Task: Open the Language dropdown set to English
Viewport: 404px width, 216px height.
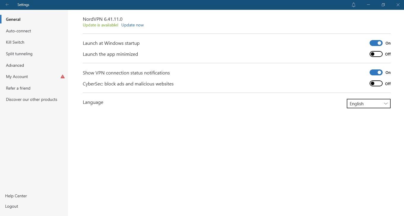Action: 369,104
